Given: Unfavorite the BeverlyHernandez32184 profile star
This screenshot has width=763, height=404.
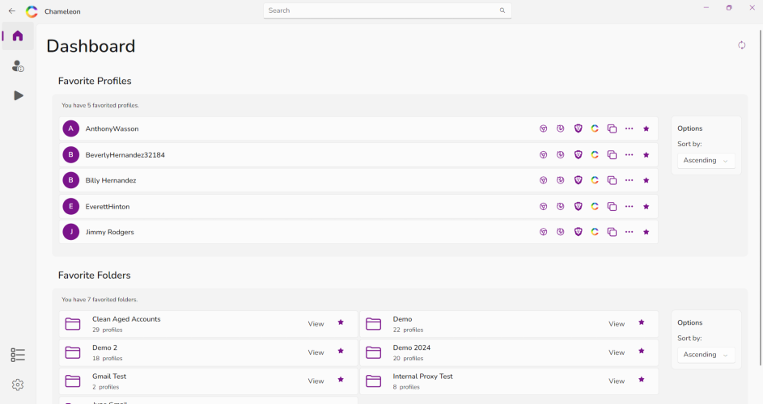Looking at the screenshot, I should pos(646,154).
